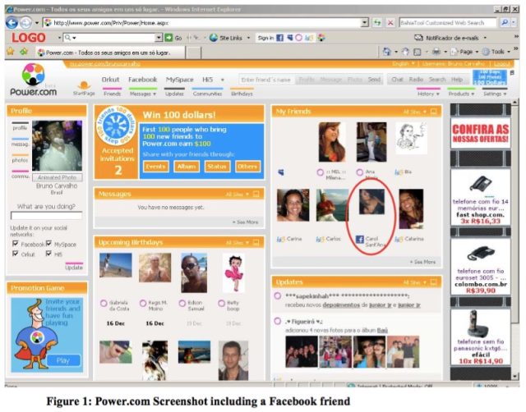This screenshot has height=412, width=526.
Task: Open the Facebook tab
Action: point(142,80)
